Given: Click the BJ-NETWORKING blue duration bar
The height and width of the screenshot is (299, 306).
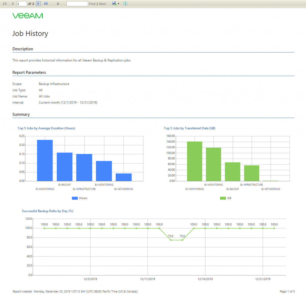Looking at the screenshot, I should coord(123,177).
